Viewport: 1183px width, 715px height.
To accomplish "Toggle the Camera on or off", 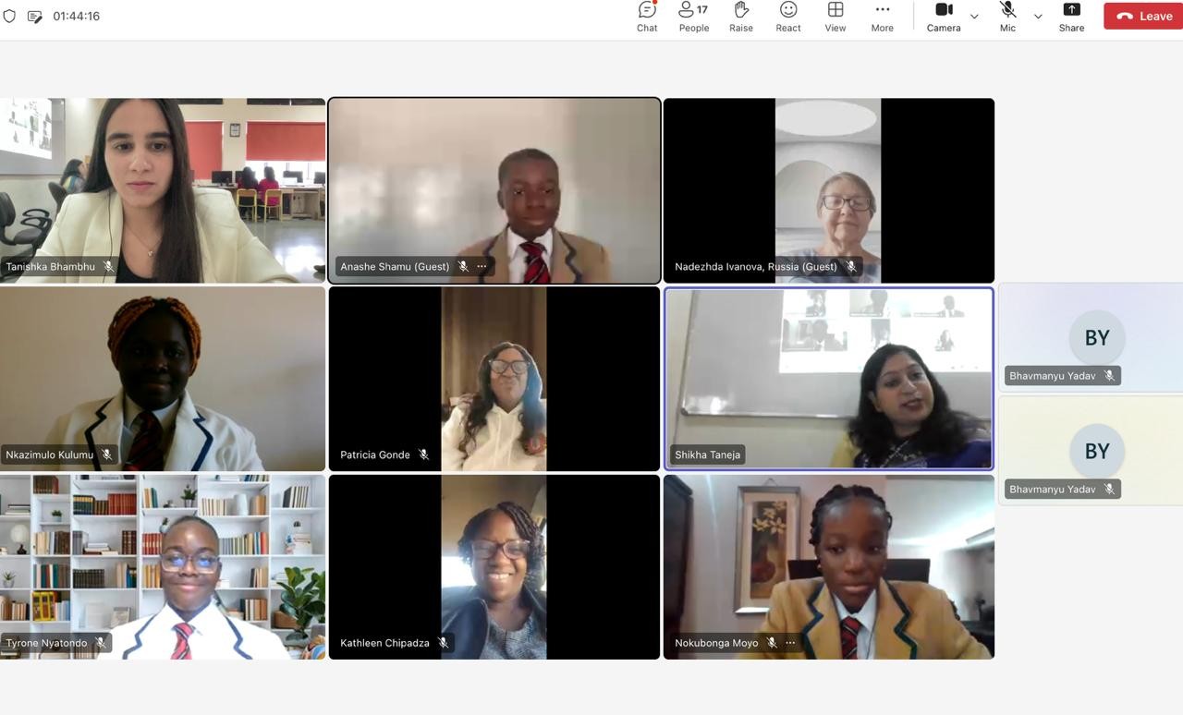I will [x=944, y=16].
